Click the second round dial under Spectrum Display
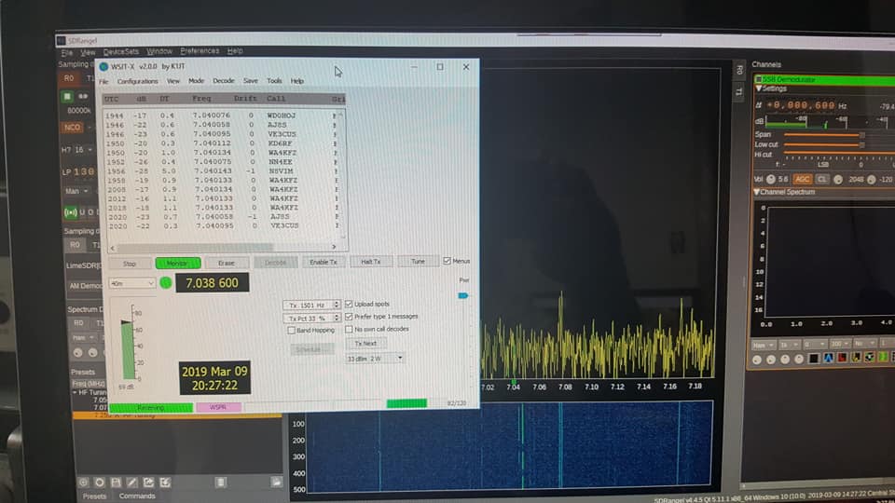The width and height of the screenshot is (895, 503). point(92,352)
